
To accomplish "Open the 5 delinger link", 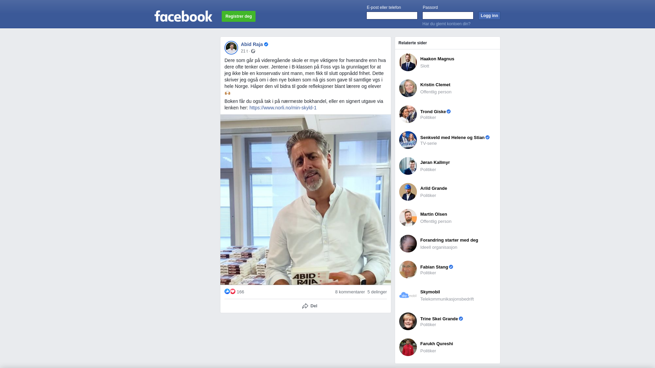I will (x=377, y=292).
